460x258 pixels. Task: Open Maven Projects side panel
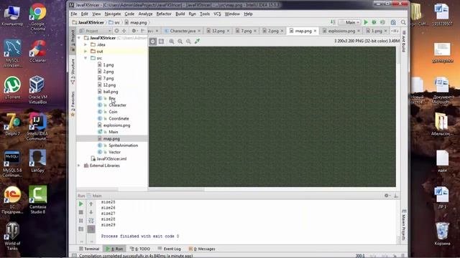404,224
